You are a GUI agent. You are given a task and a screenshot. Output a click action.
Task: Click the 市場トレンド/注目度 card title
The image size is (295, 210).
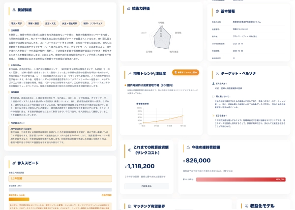tap(149, 74)
